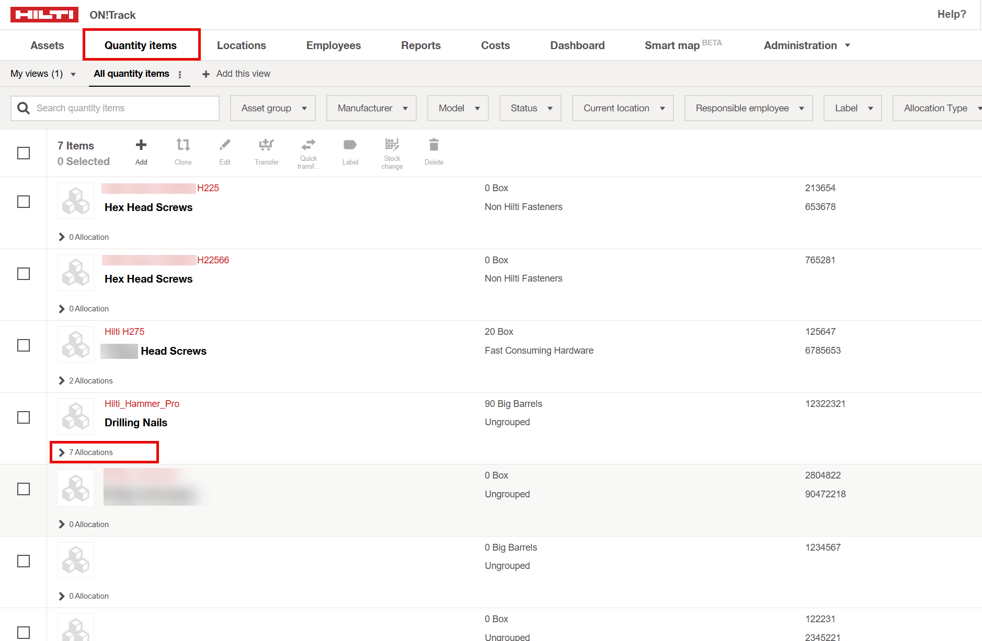This screenshot has width=982, height=641.
Task: Click the Add this view button
Action: (236, 74)
